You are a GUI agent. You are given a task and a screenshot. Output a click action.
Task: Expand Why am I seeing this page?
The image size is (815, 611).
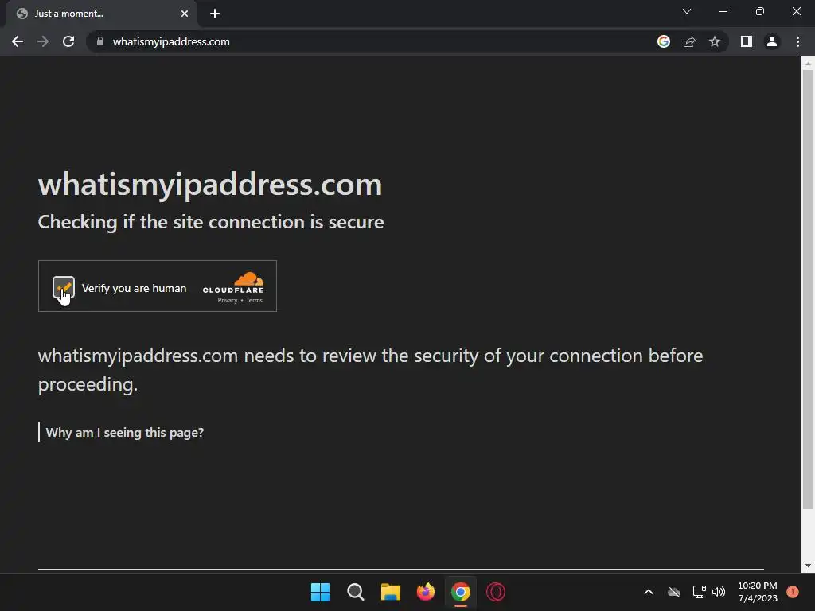pyautogui.click(x=125, y=432)
